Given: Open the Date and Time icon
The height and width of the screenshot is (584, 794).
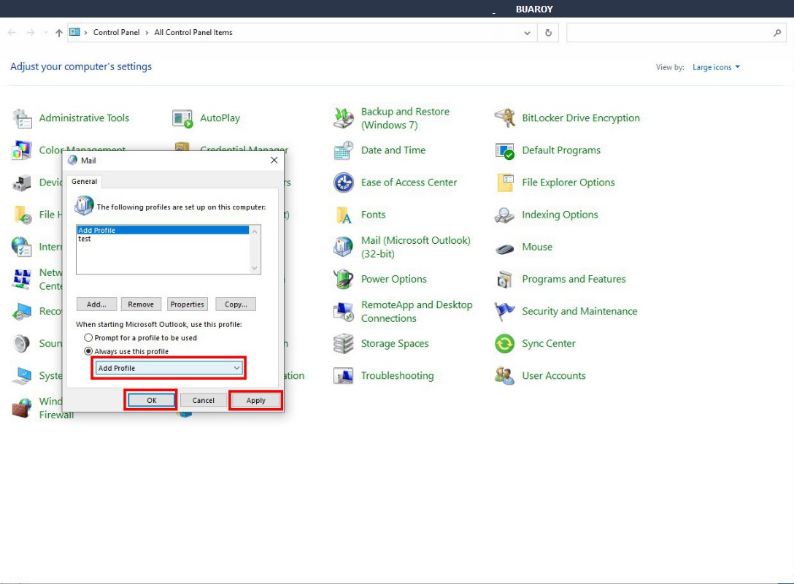Looking at the screenshot, I should pyautogui.click(x=344, y=150).
